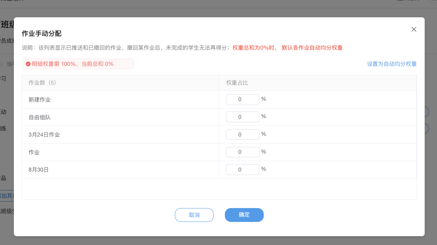
Task: Click the 作业数（5）column header
Action: pos(42,83)
